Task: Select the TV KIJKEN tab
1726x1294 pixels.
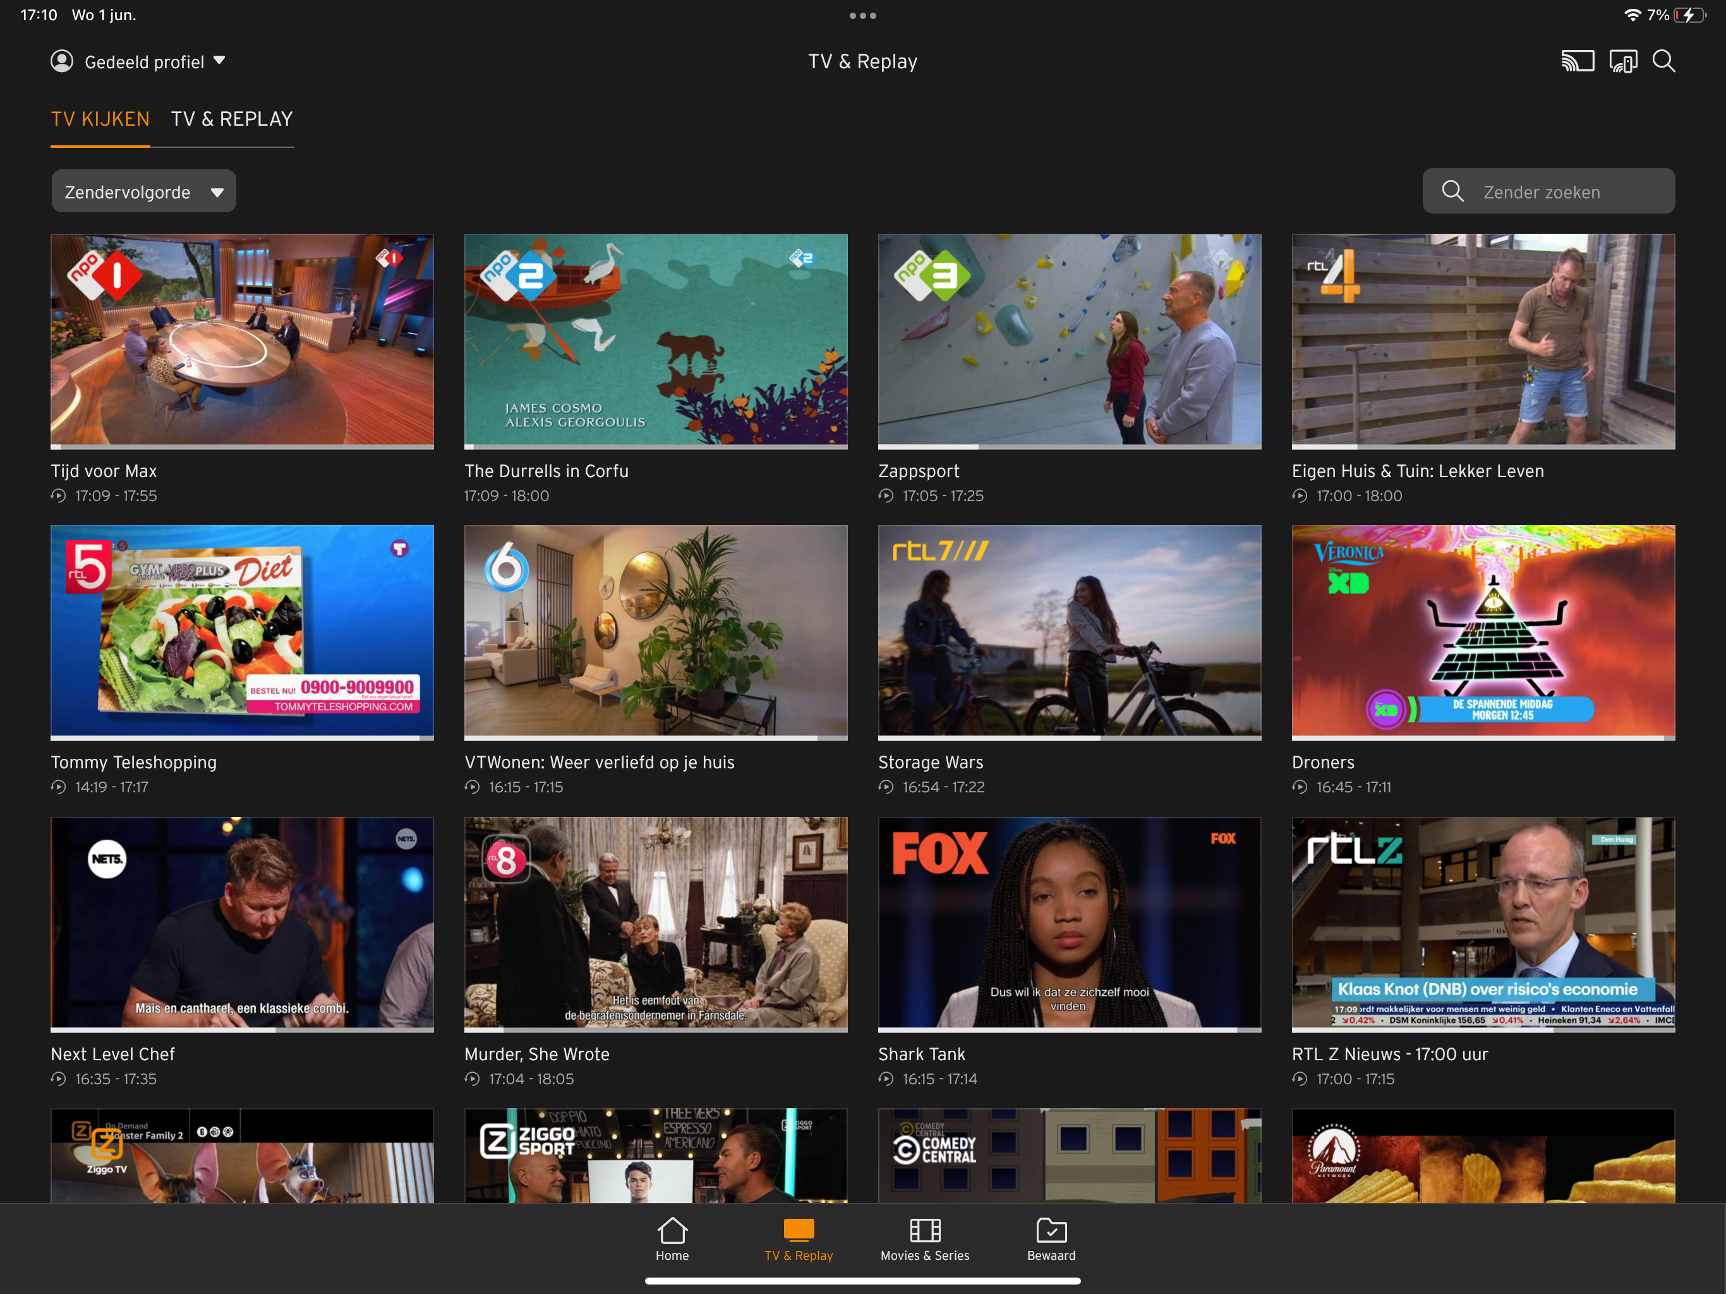Action: click(100, 119)
